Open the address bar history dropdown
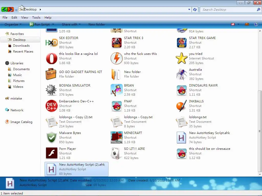The image size is (262, 196). [189, 9]
